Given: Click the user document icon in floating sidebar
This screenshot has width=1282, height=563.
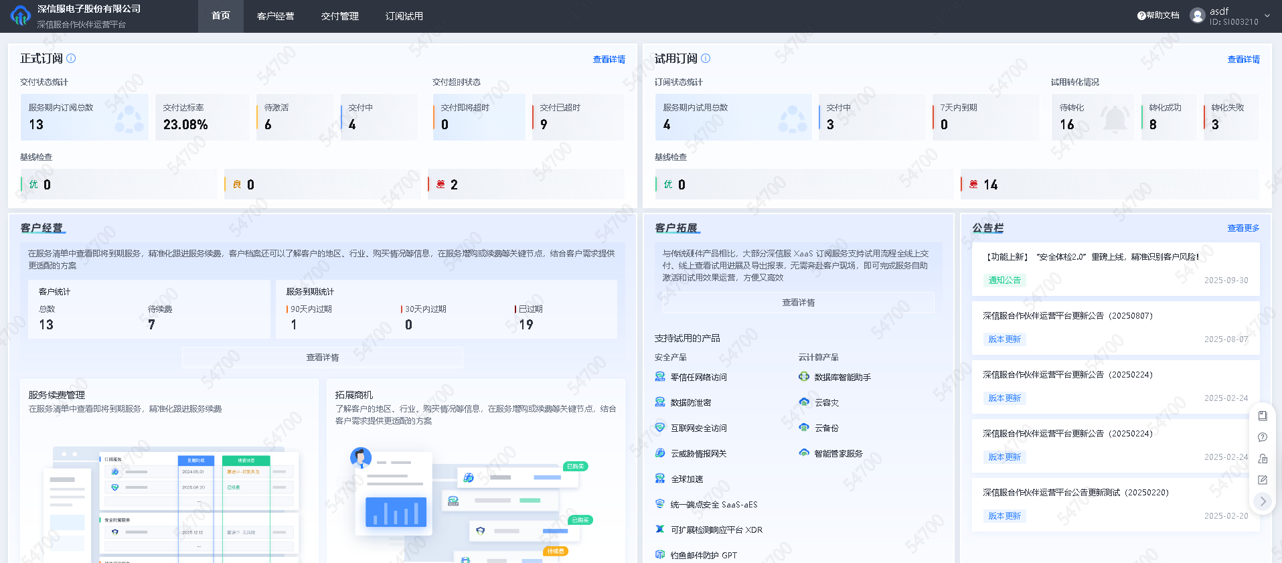Looking at the screenshot, I should (x=1263, y=459).
